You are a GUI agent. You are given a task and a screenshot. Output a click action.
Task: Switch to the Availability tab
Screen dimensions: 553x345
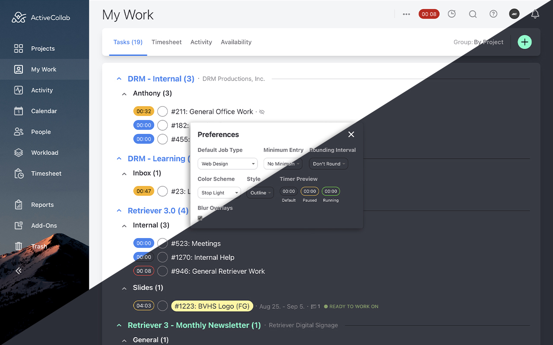click(236, 42)
